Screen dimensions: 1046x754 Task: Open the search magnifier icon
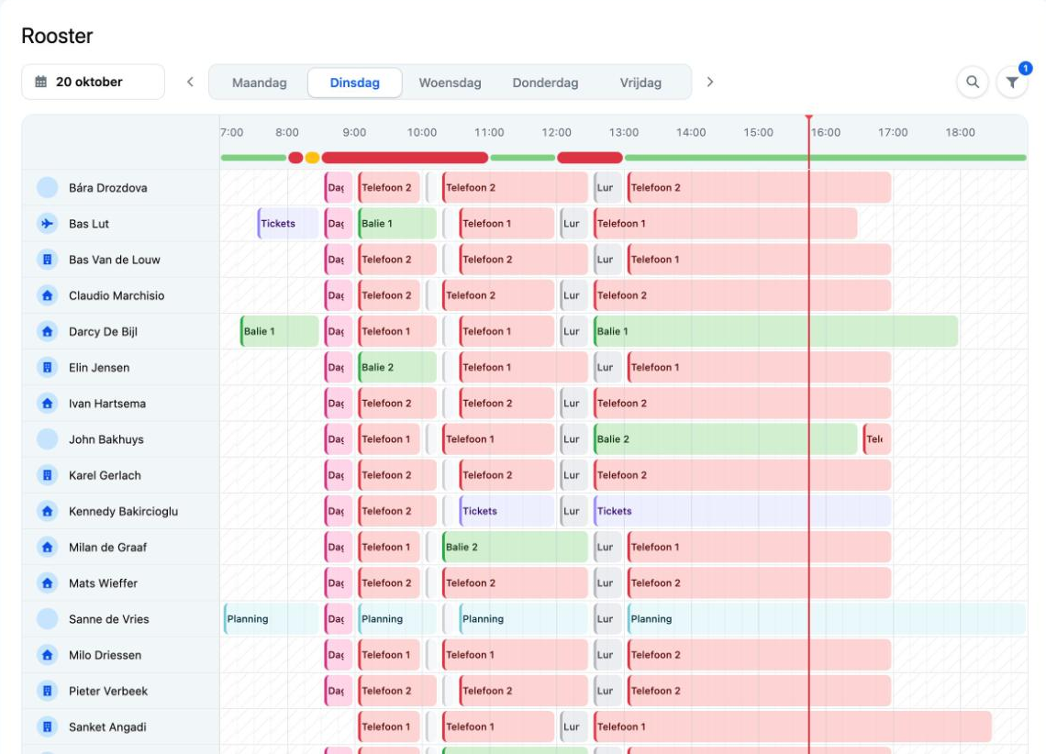click(x=973, y=82)
